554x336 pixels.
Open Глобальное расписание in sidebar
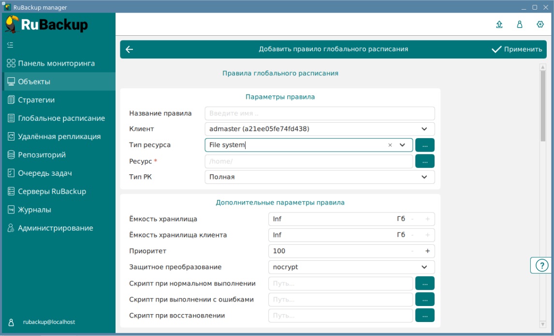pos(61,118)
